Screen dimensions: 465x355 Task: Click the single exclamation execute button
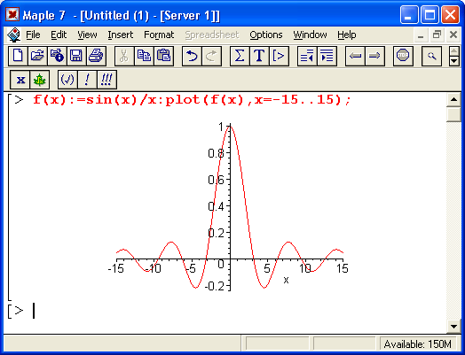coord(87,80)
